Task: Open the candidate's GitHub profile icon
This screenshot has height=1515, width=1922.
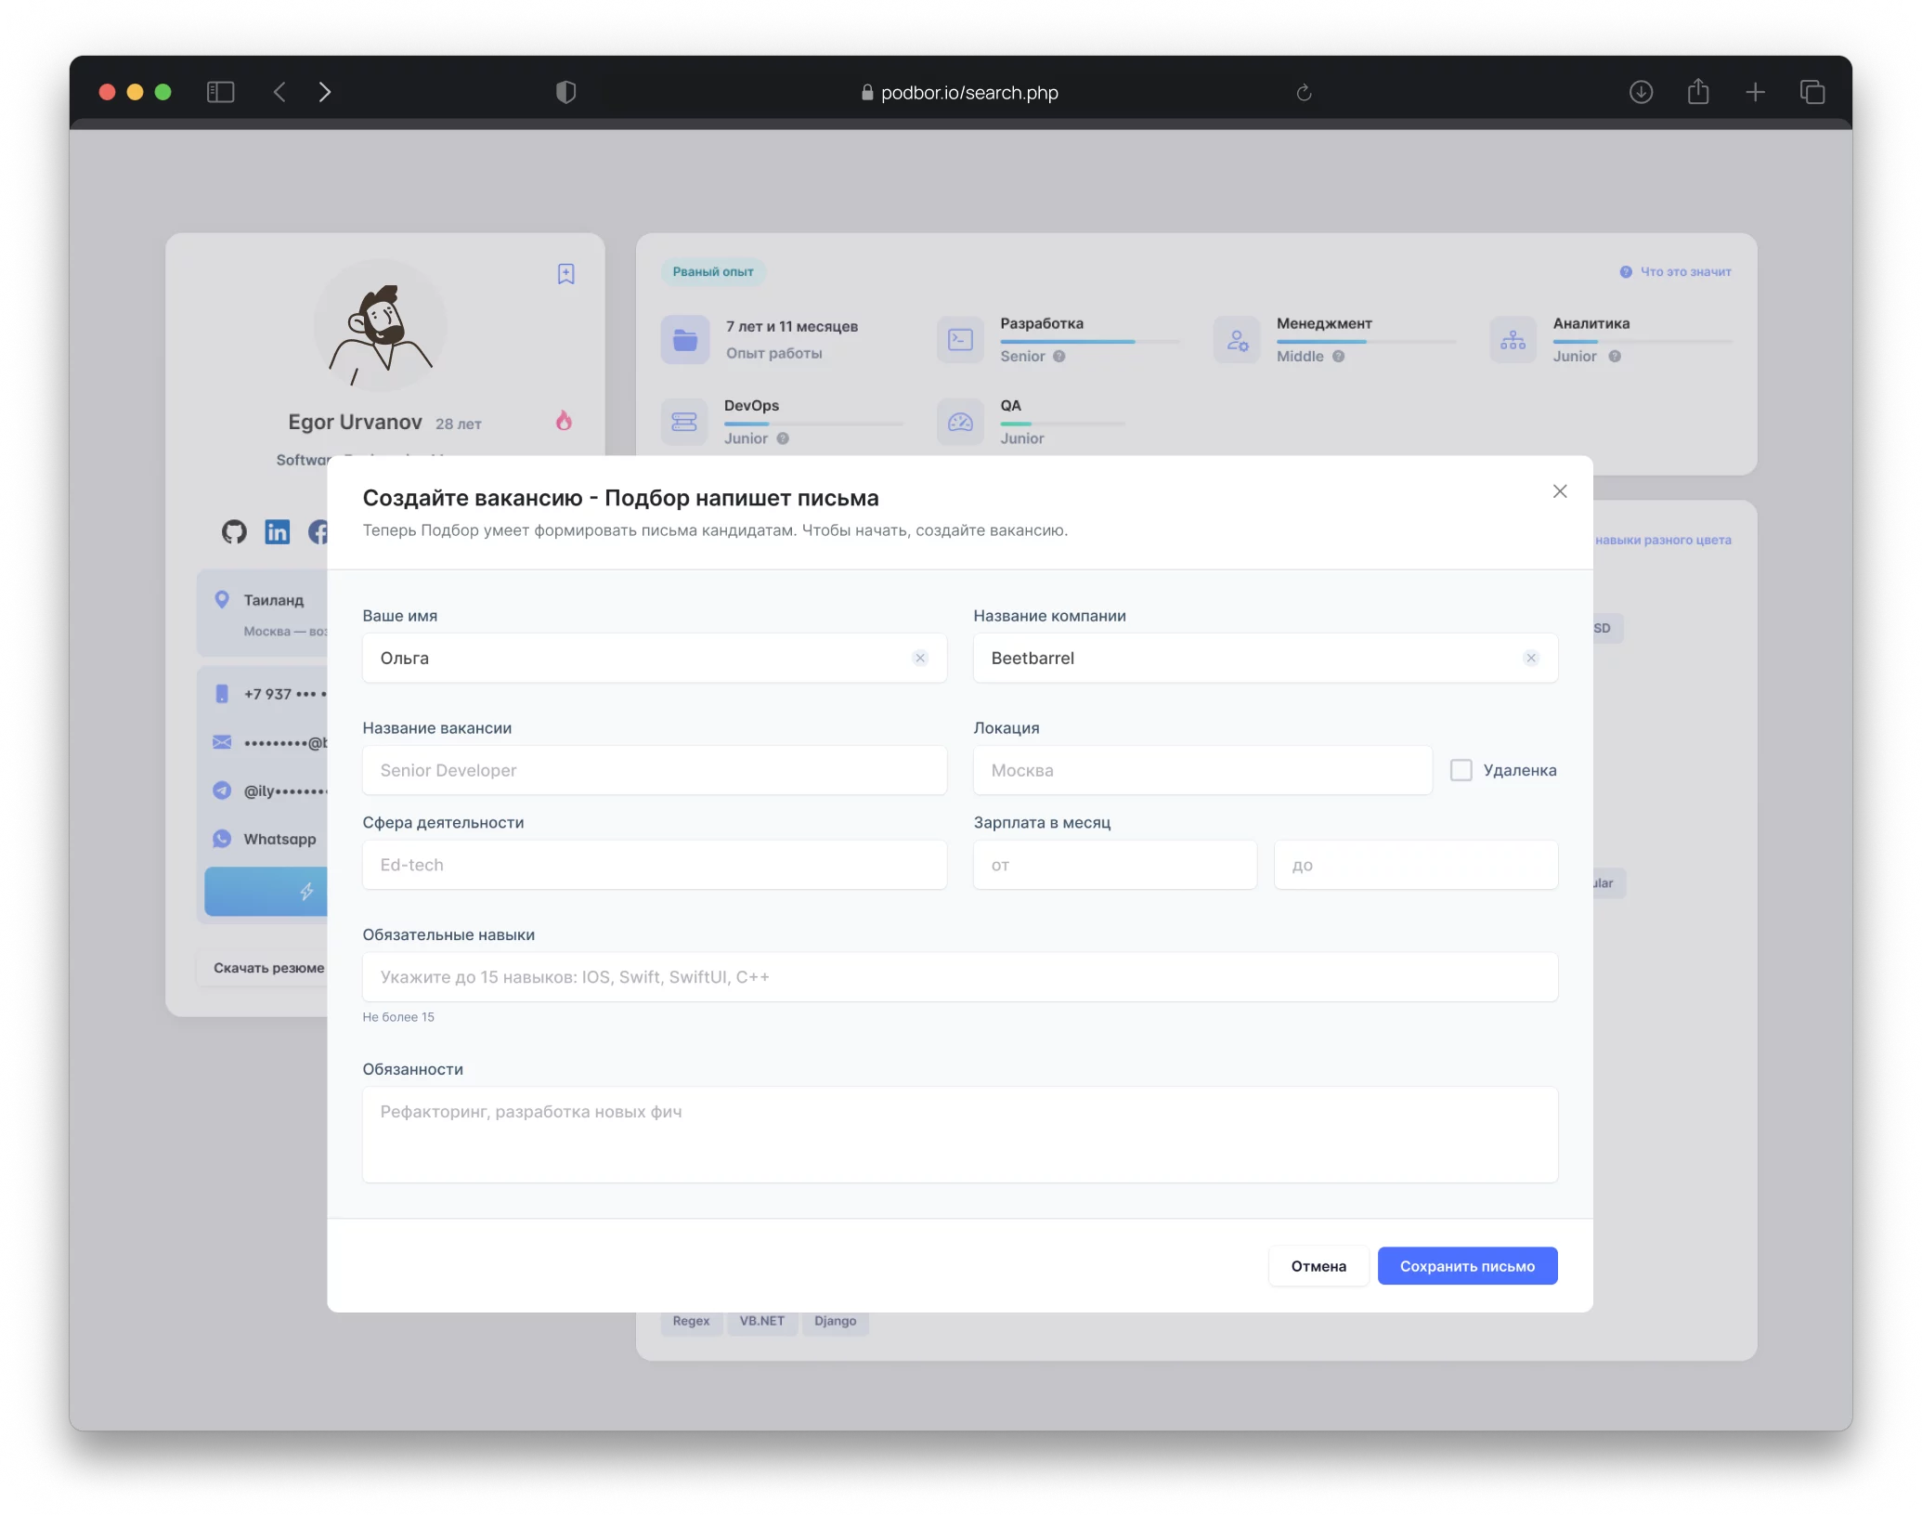Action: tap(234, 531)
